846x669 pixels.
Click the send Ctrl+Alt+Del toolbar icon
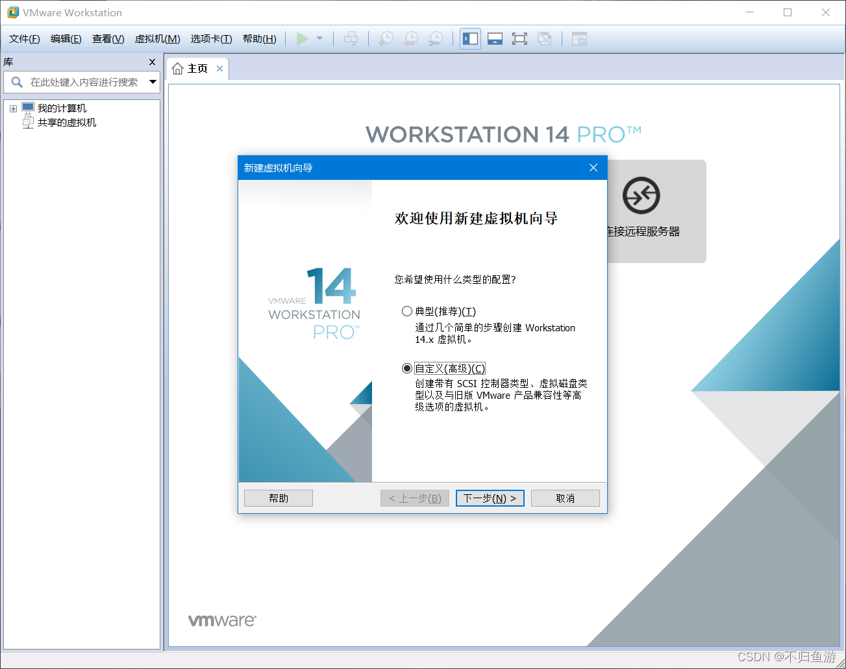[351, 39]
